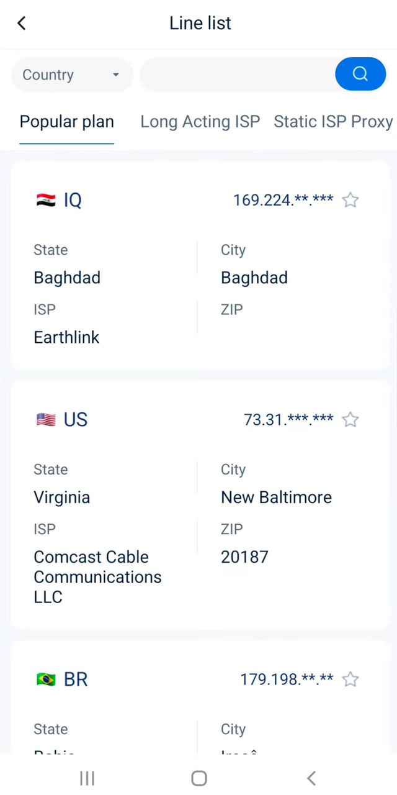Switch to the Popular plan tab

[67, 122]
